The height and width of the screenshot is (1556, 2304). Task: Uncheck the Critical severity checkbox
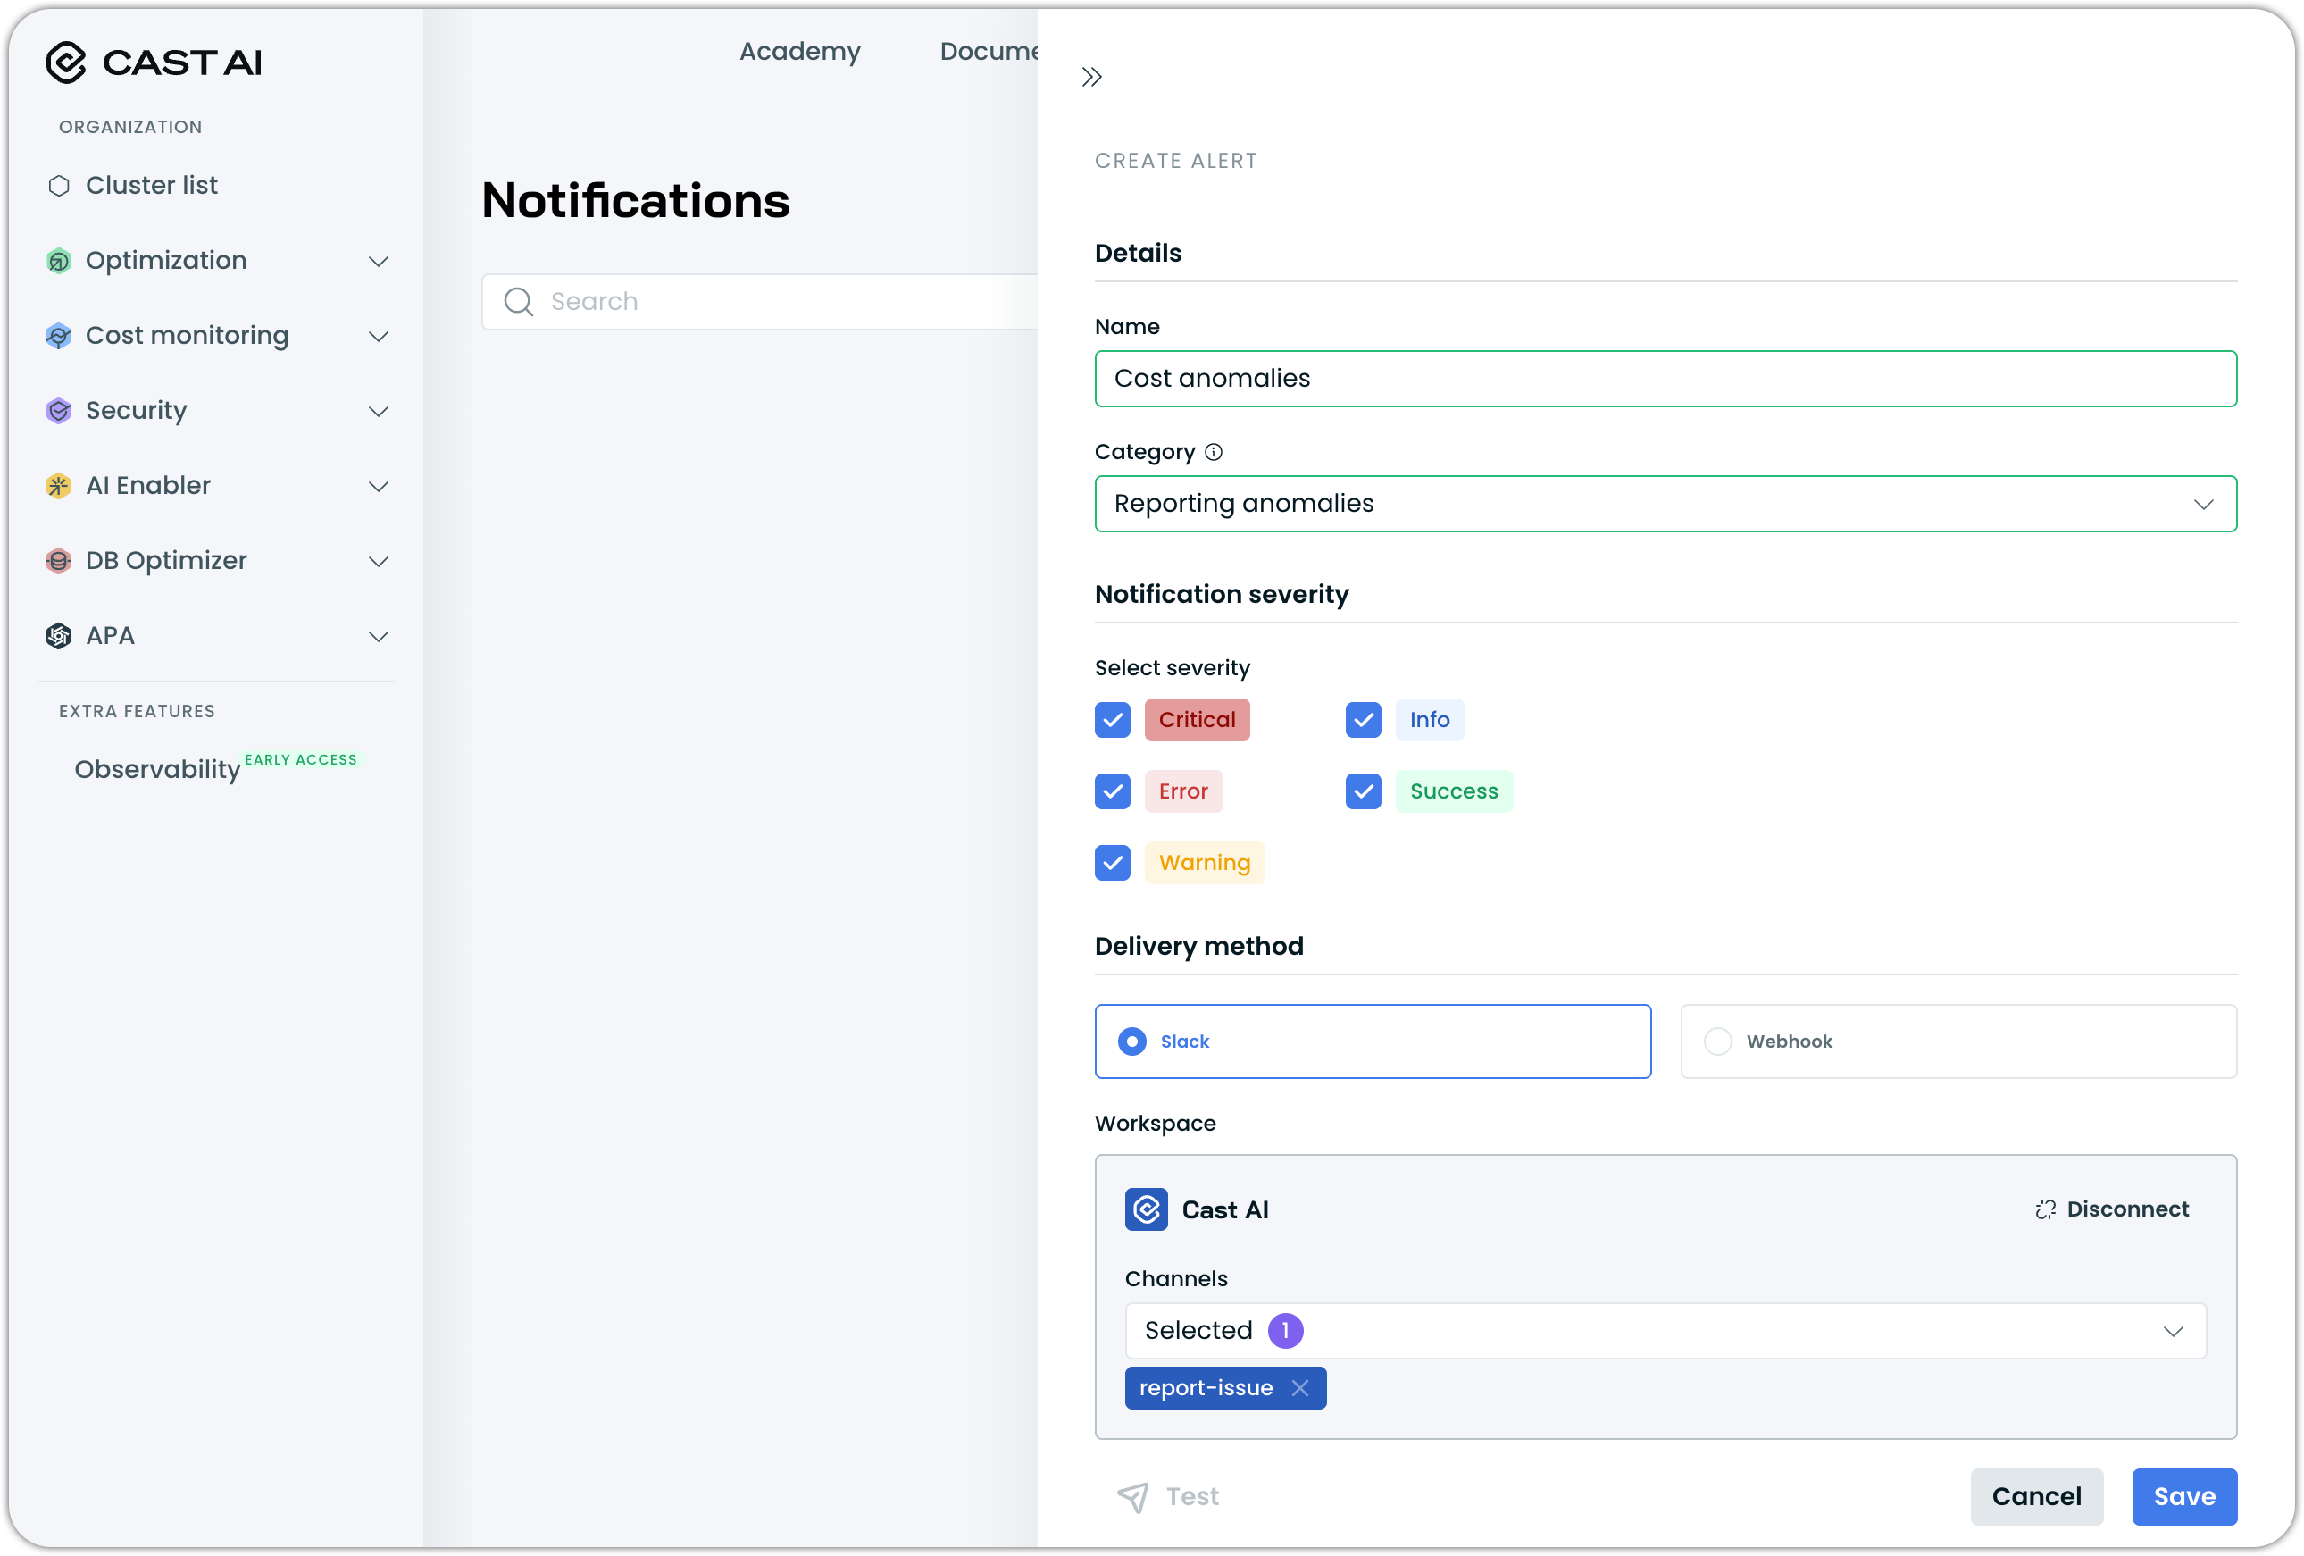[x=1113, y=720]
